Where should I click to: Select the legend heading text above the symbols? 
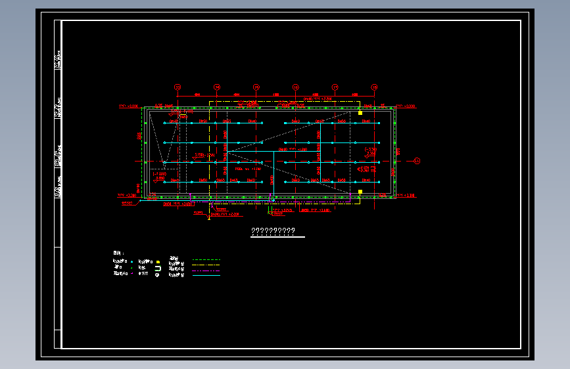118,253
